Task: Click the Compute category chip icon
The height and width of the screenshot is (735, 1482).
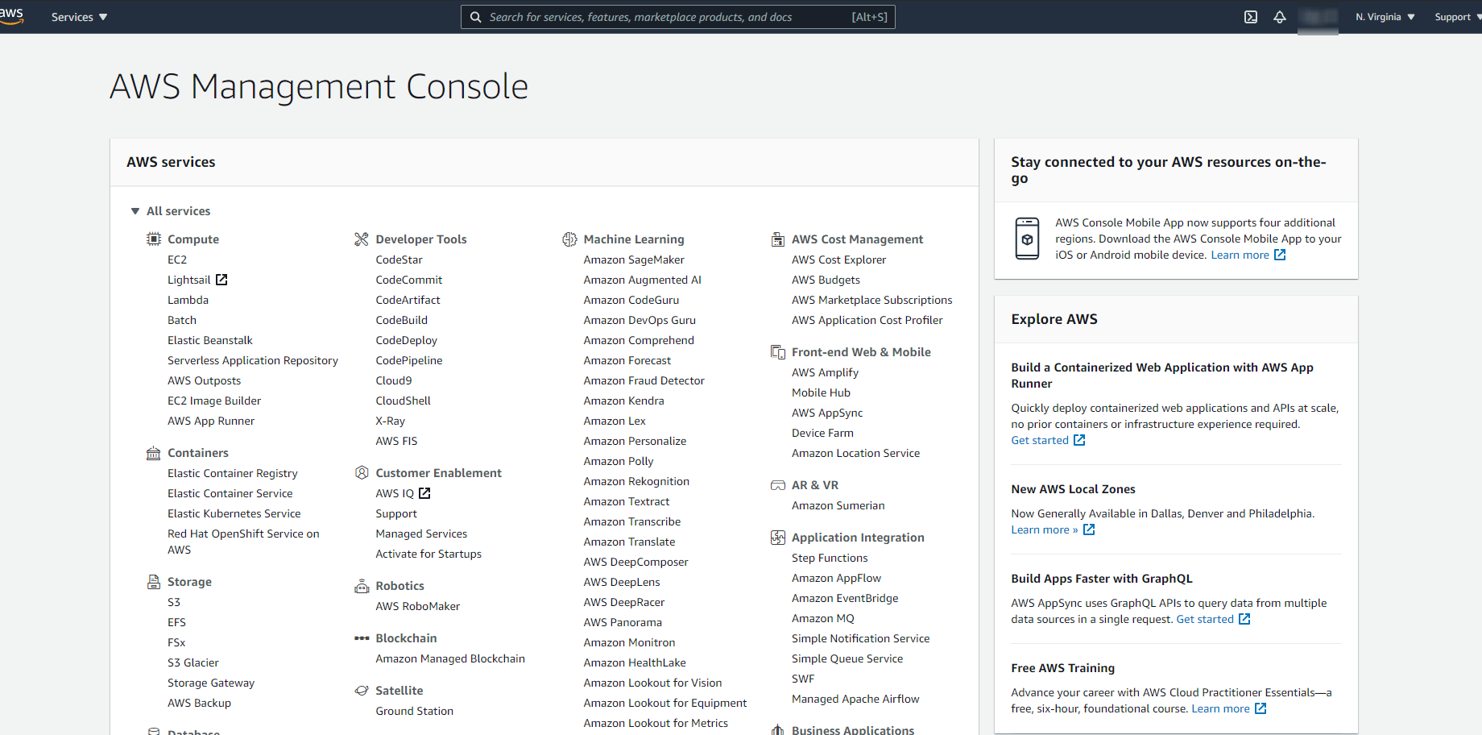Action: (x=153, y=239)
